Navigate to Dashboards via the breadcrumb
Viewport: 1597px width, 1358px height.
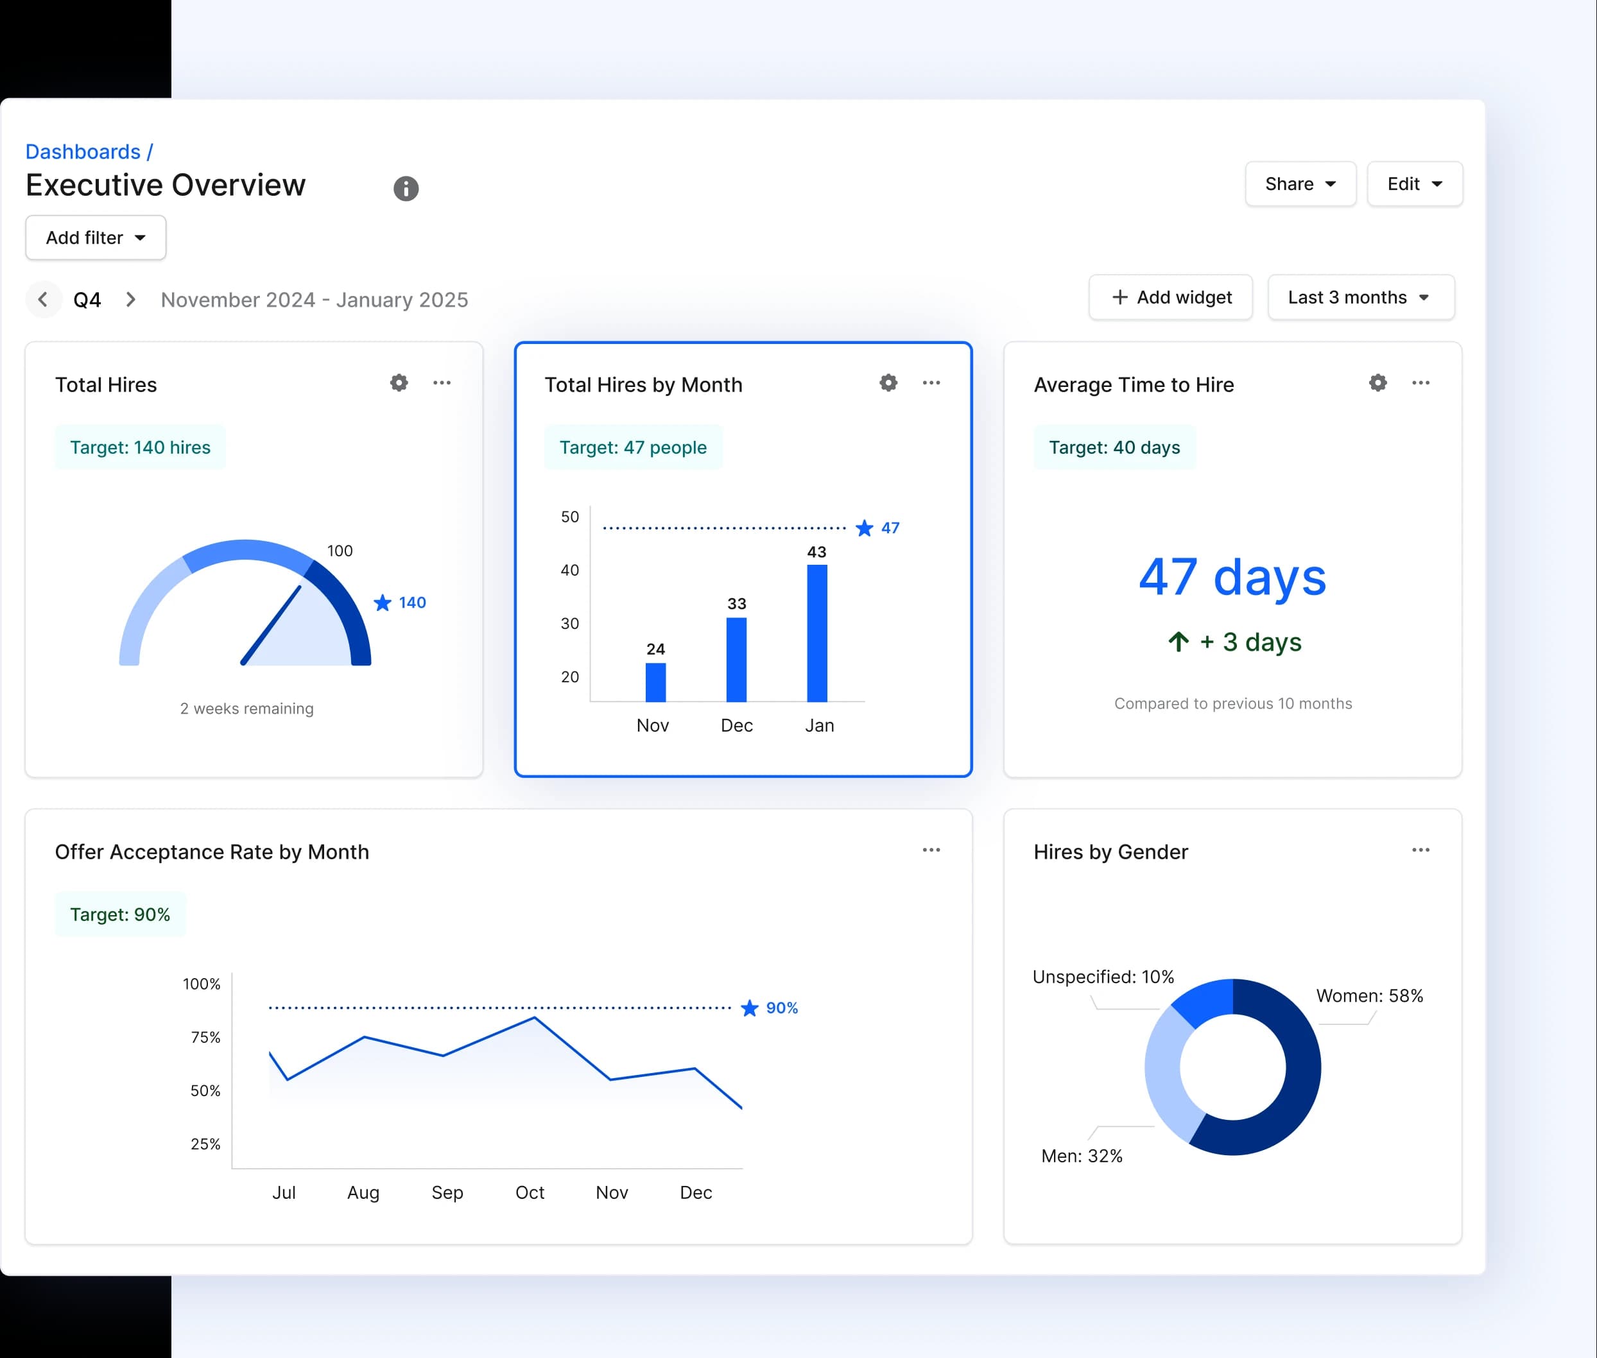[x=82, y=151]
